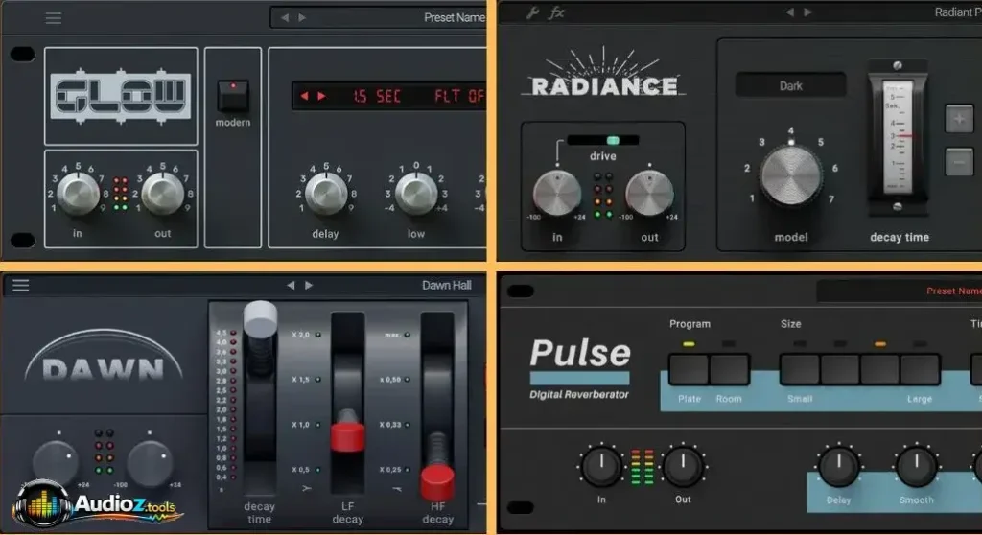
Task: Select the Small size button in Pulse
Action: pyautogui.click(x=800, y=369)
